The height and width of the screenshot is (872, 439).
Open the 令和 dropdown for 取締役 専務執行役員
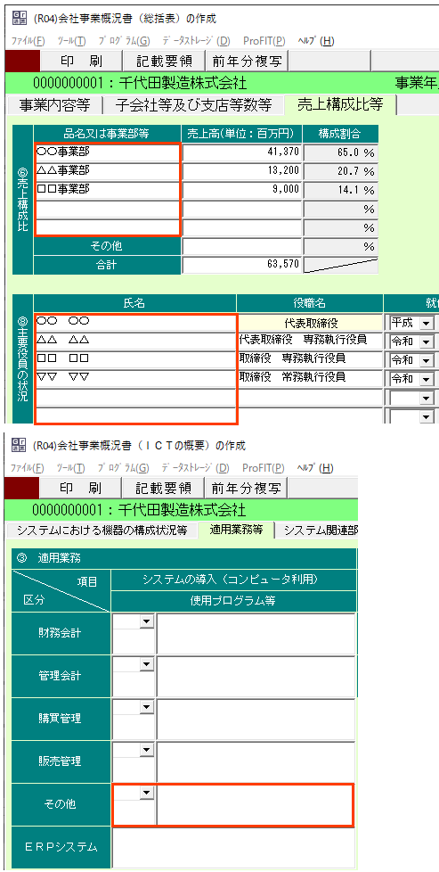coord(426,360)
